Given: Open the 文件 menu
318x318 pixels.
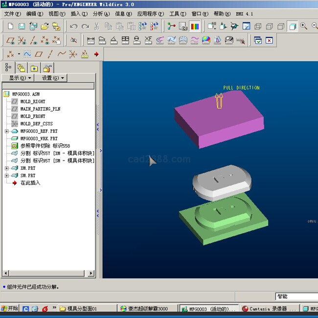Looking at the screenshot, I should 12,14.
